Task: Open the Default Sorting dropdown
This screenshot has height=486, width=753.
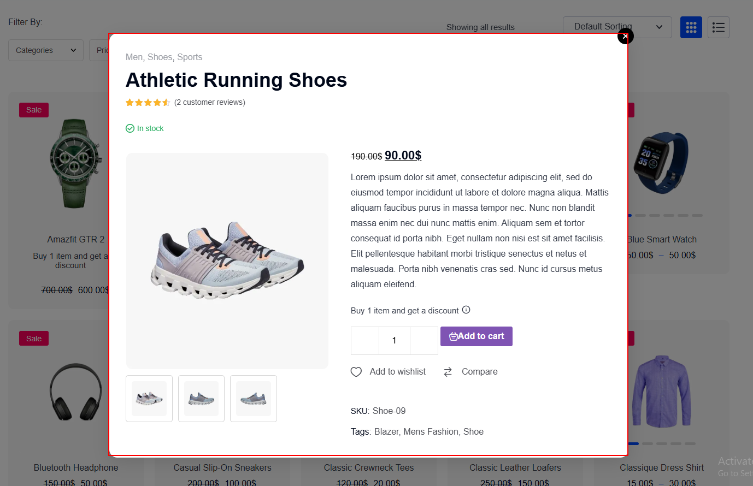Action: 617,27
